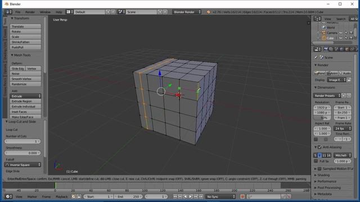Toggle the Anti-Aliasing checkbox

(x=319, y=147)
